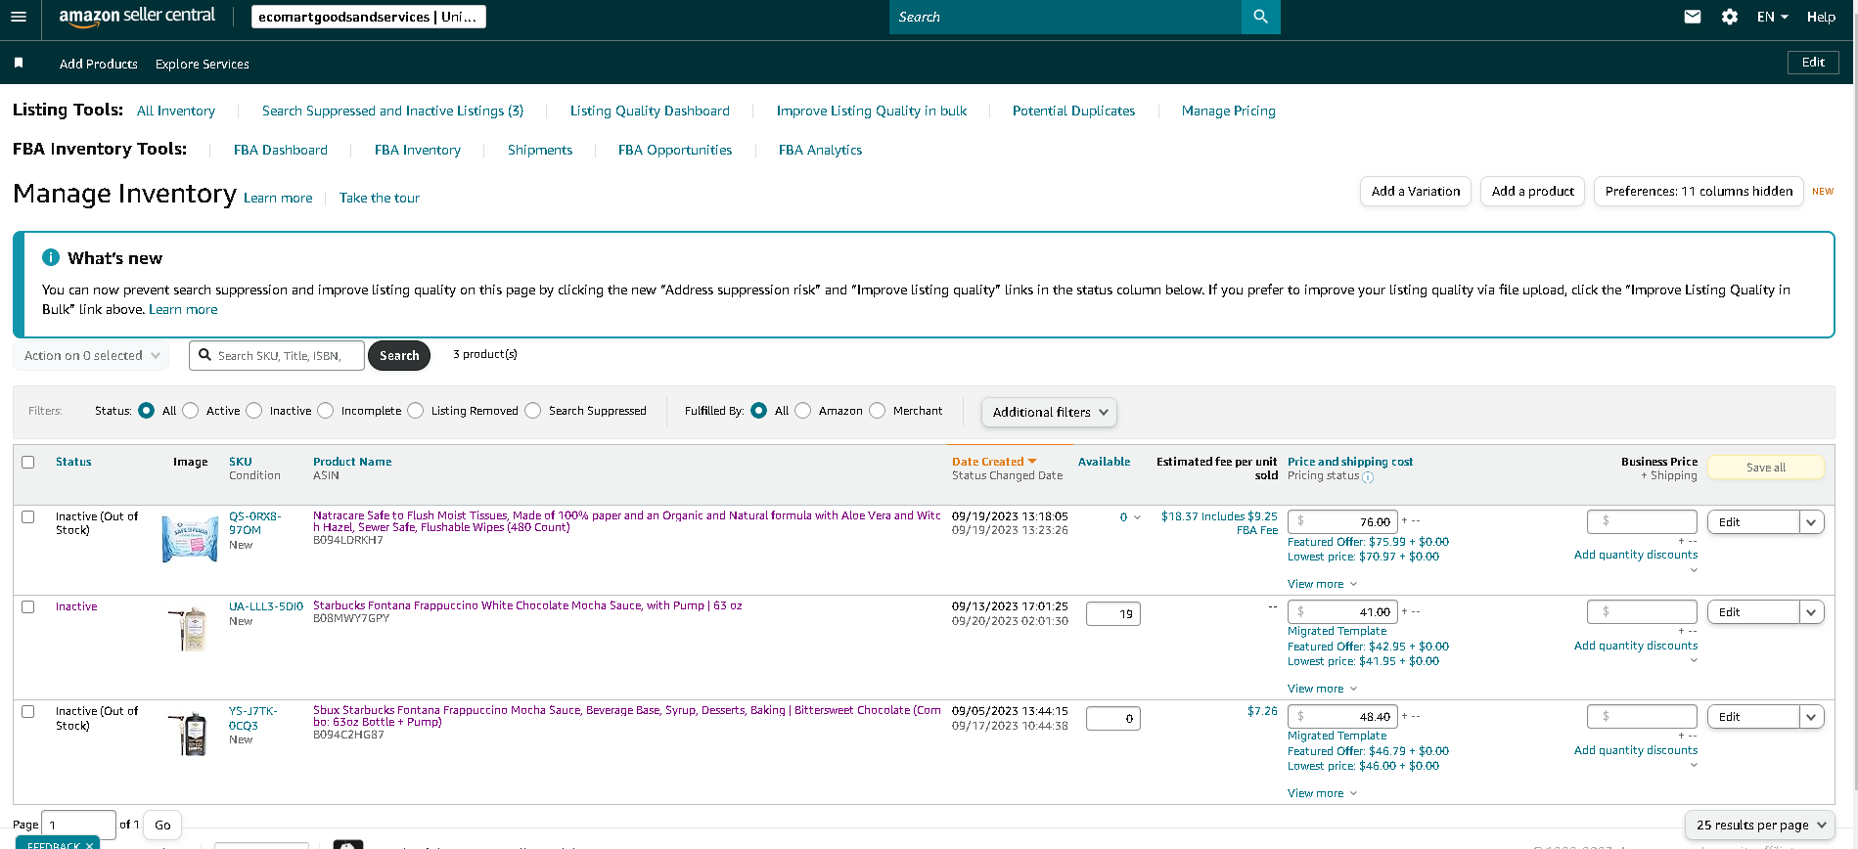Click the search magnifier button in header
1858x849 pixels.
pos(1260,17)
